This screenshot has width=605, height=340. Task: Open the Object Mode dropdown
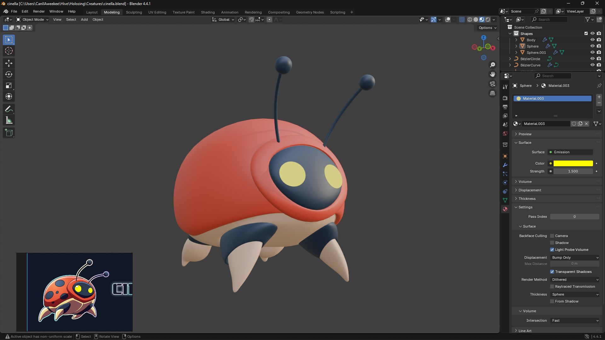pyautogui.click(x=32, y=20)
